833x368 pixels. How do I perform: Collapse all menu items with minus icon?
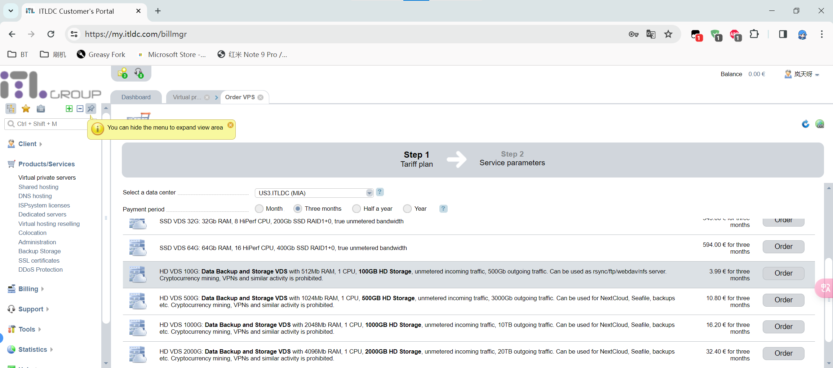point(80,109)
